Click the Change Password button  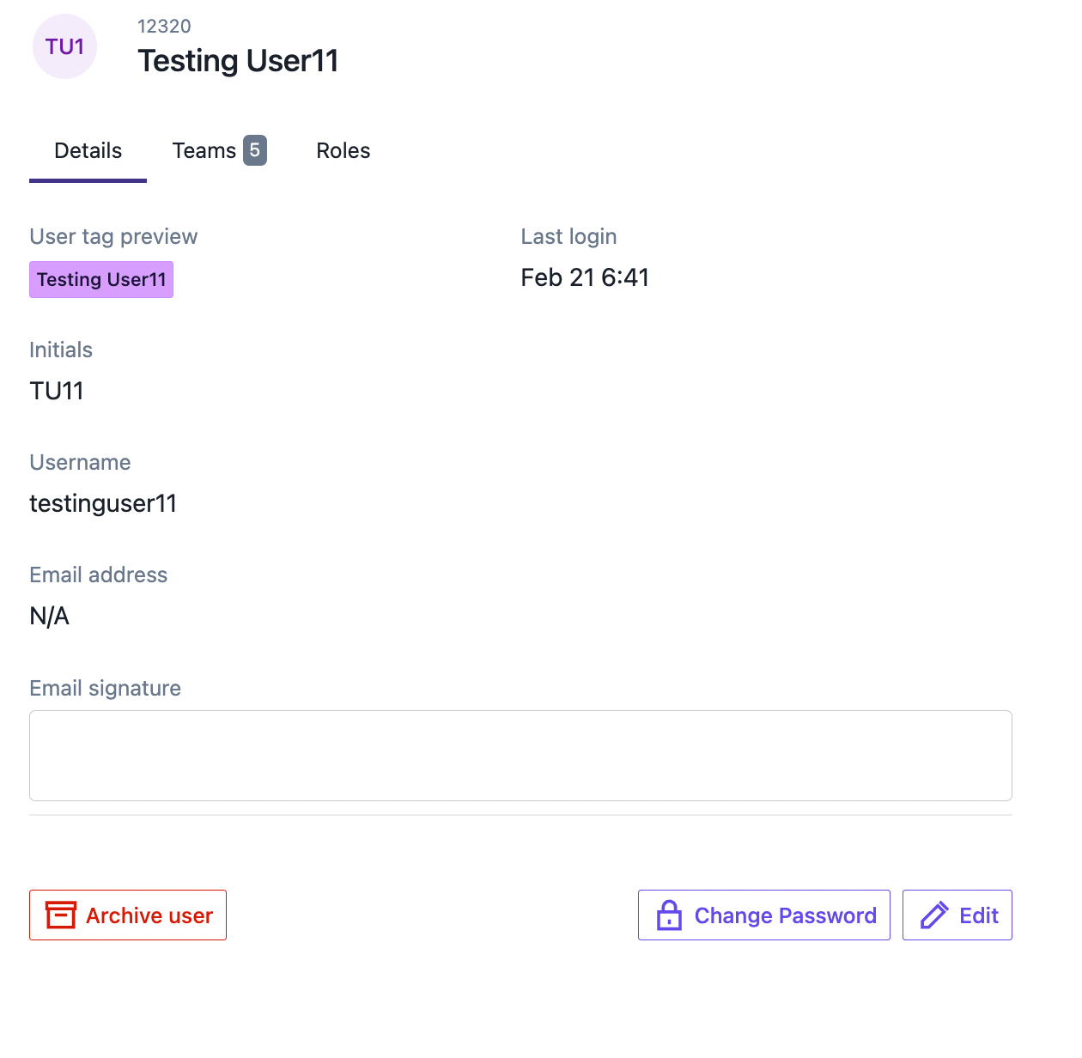point(764,915)
